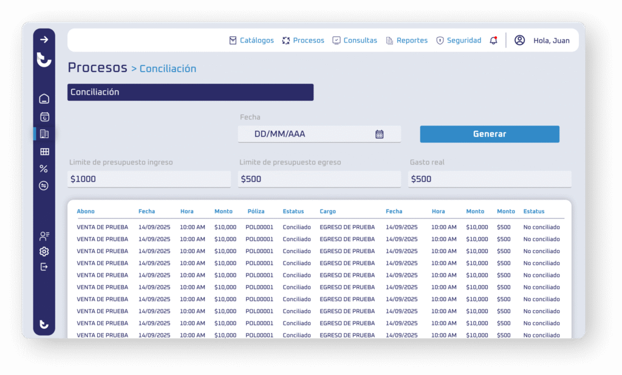This screenshot has height=375, width=622.
Task: Open the grid table icon in the sidebar
Action: pos(44,152)
